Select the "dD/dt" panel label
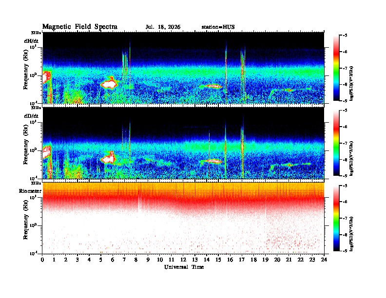Viewport: 386px width, 298px height. pos(31,116)
